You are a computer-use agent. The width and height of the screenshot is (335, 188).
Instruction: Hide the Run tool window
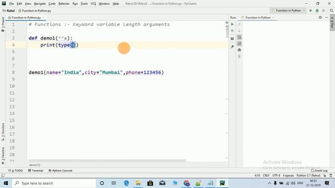(327, 17)
